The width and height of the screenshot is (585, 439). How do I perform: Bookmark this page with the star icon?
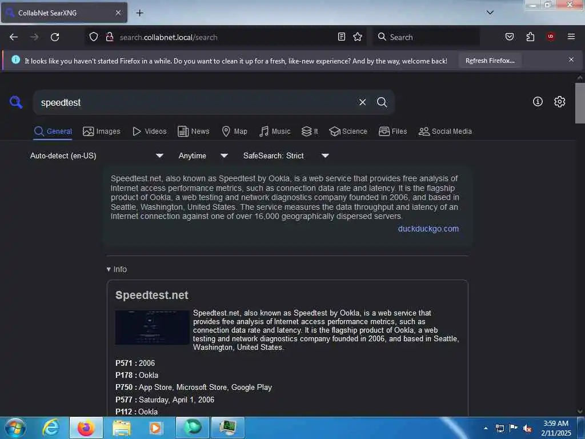(x=358, y=37)
